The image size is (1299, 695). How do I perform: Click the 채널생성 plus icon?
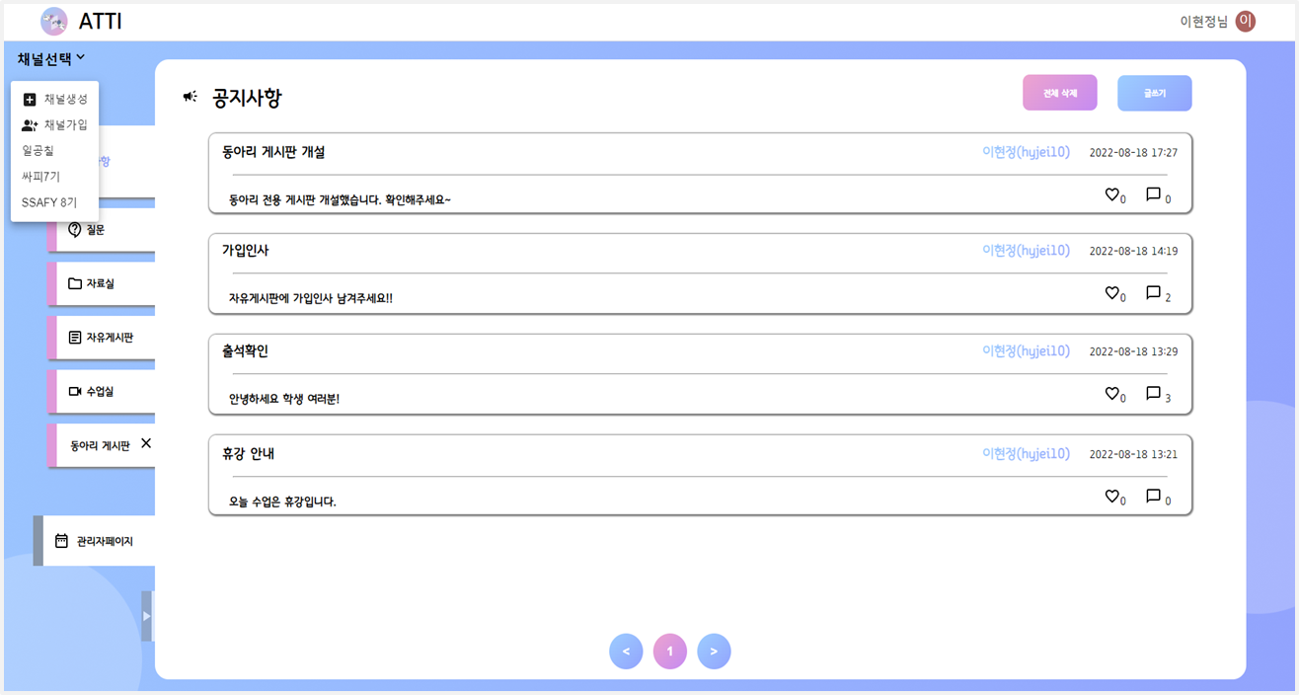pyautogui.click(x=29, y=99)
